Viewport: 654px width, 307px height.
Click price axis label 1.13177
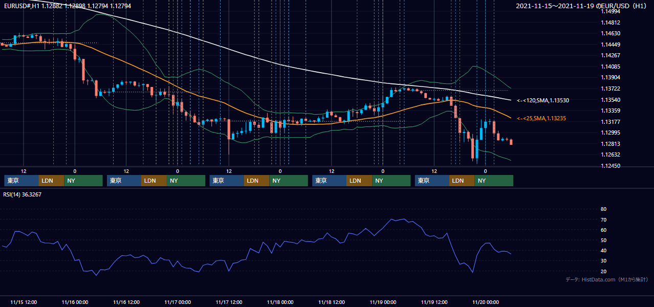click(611, 122)
